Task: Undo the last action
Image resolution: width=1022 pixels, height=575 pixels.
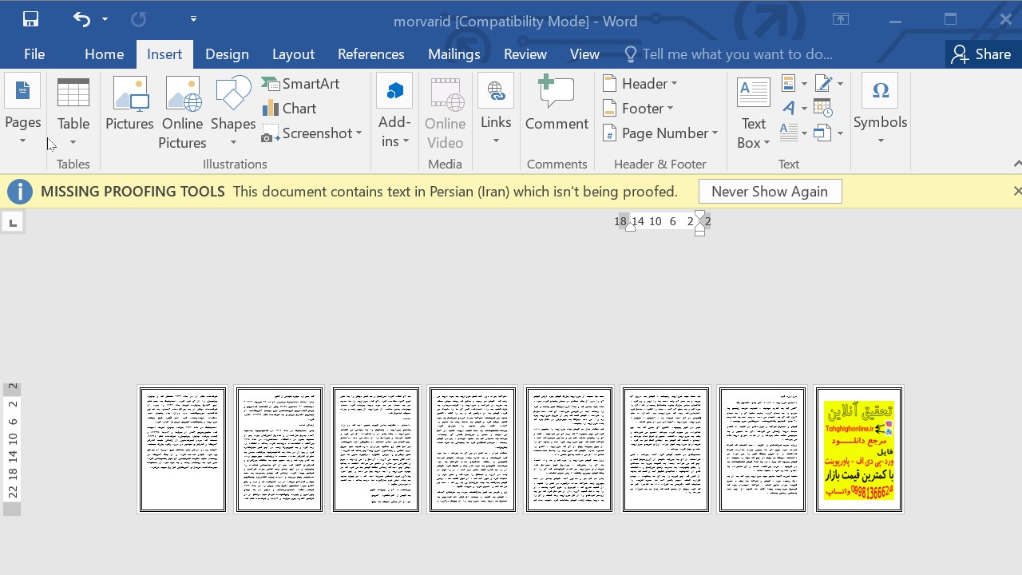Action: [x=81, y=18]
